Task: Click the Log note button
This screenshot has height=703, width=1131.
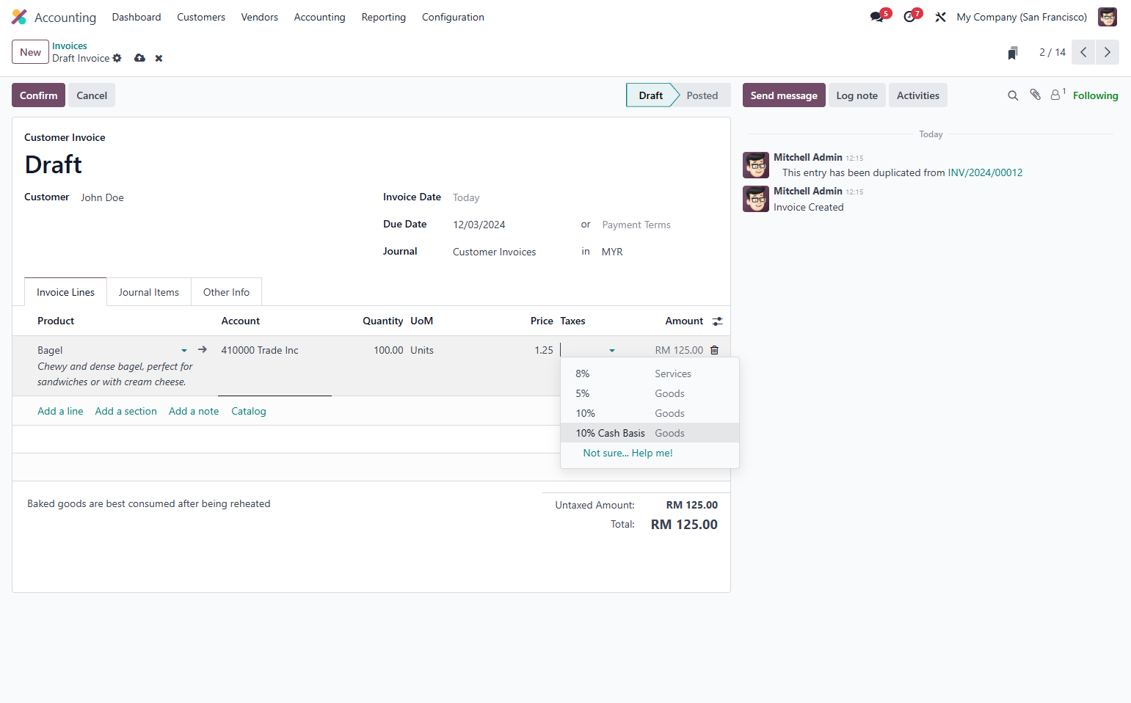Action: coord(857,95)
